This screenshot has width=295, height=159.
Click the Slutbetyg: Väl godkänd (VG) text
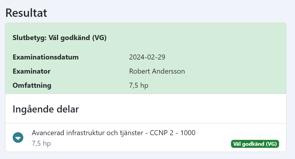tap(60, 38)
